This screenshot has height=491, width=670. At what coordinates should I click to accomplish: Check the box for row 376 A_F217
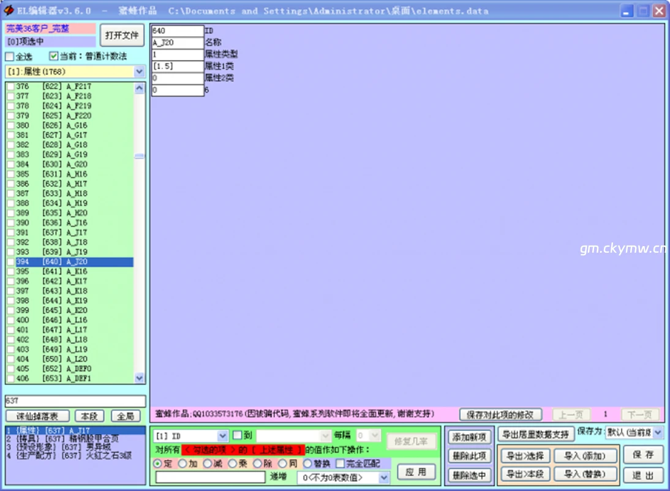[x=10, y=86]
